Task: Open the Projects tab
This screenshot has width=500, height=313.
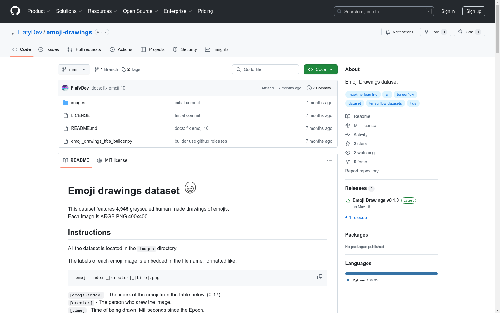Action: pos(152,49)
